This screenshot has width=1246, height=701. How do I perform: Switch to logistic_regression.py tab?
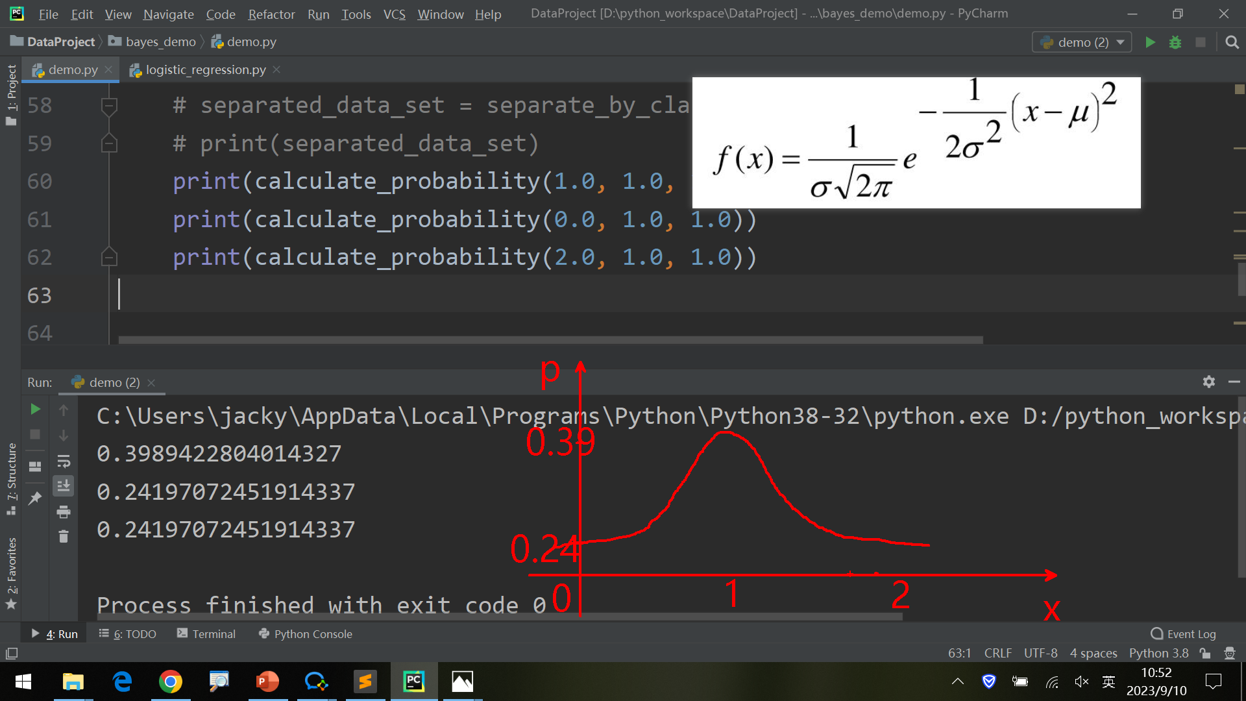(205, 69)
